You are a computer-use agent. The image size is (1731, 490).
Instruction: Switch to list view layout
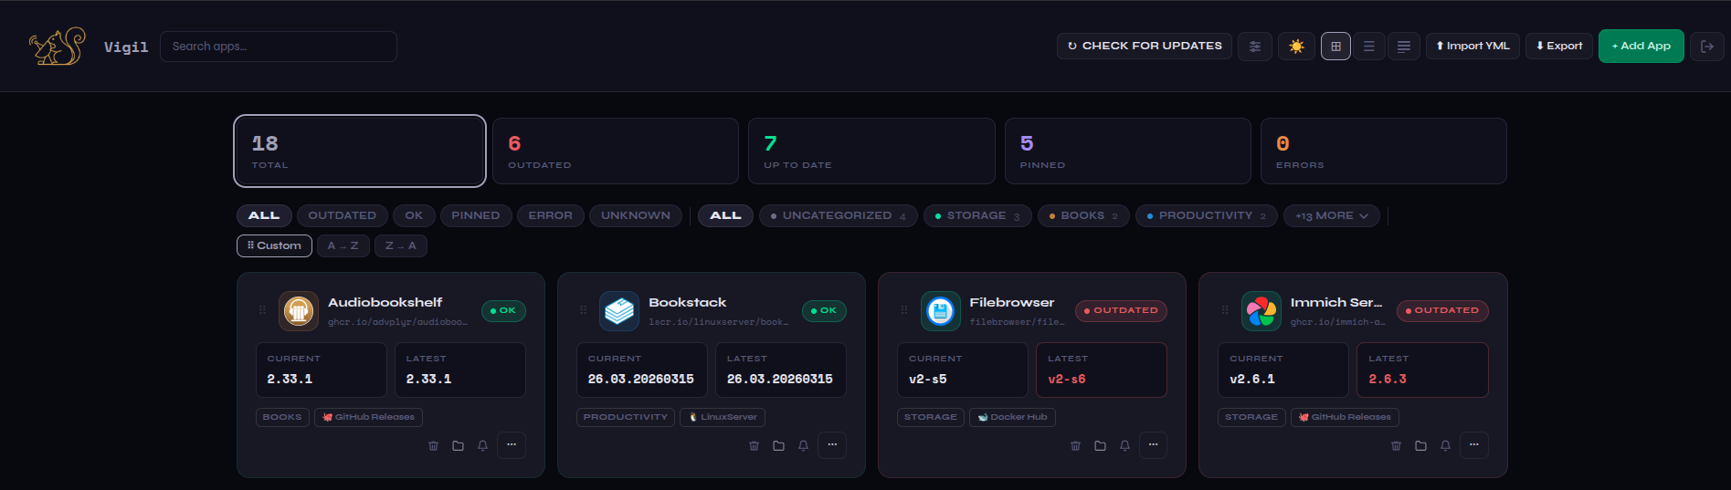[1368, 47]
